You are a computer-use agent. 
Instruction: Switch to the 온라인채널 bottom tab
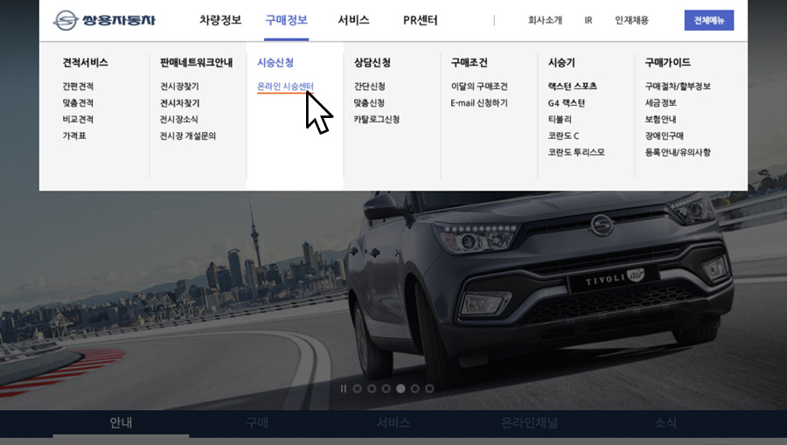pyautogui.click(x=530, y=423)
